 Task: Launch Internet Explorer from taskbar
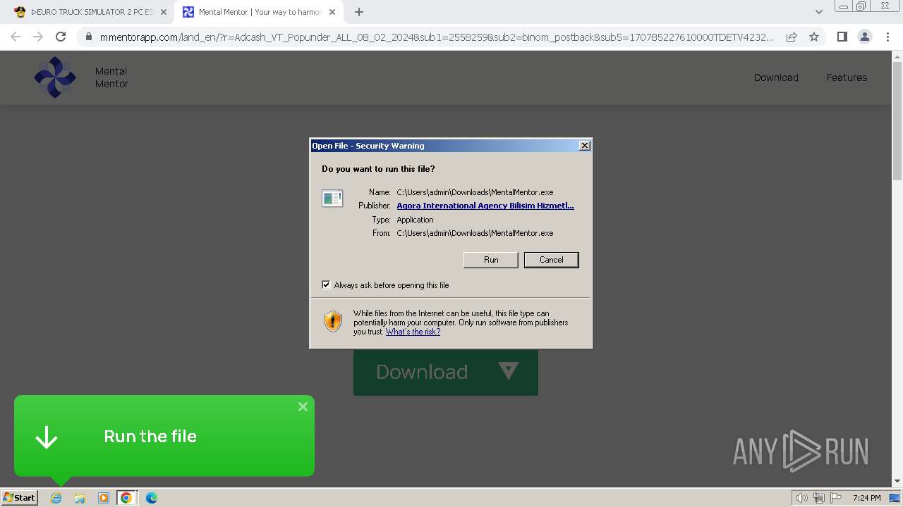coord(56,498)
